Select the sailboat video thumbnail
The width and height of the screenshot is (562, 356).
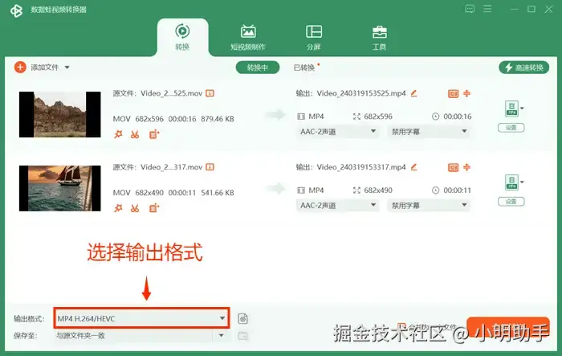[60, 188]
